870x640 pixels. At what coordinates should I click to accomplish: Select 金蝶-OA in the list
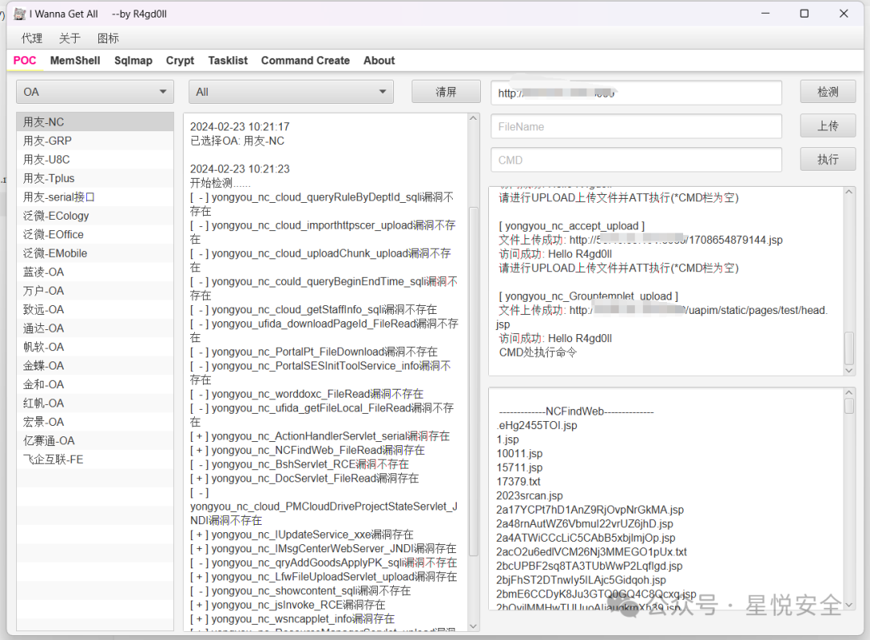(95, 366)
